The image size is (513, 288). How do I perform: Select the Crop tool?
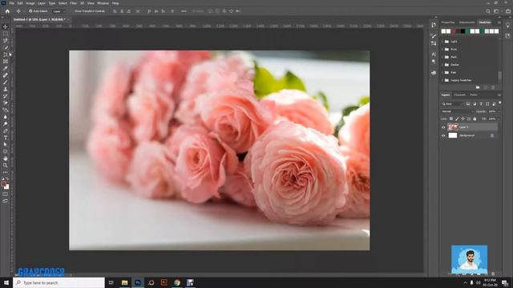pyautogui.click(x=6, y=54)
